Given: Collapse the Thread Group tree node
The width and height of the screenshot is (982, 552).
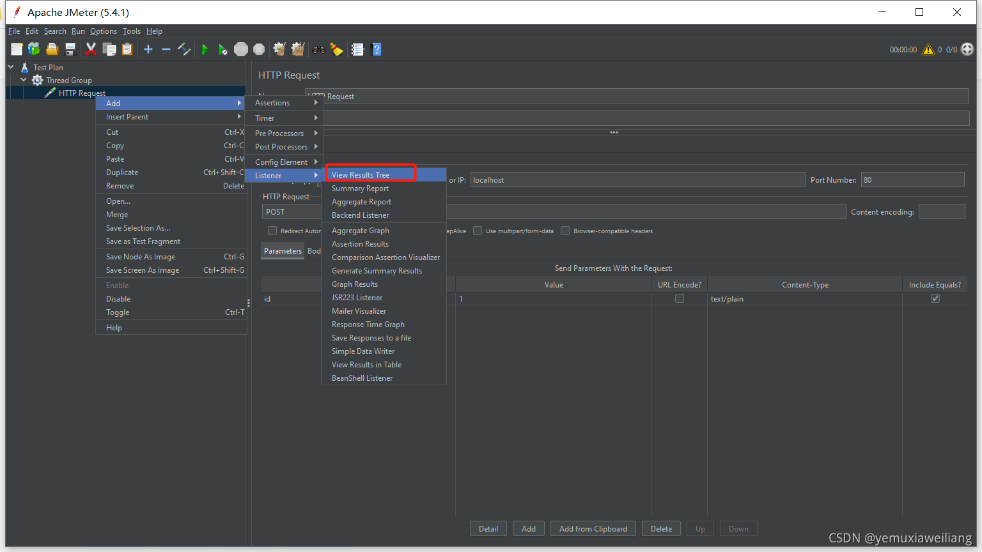Looking at the screenshot, I should (x=24, y=80).
